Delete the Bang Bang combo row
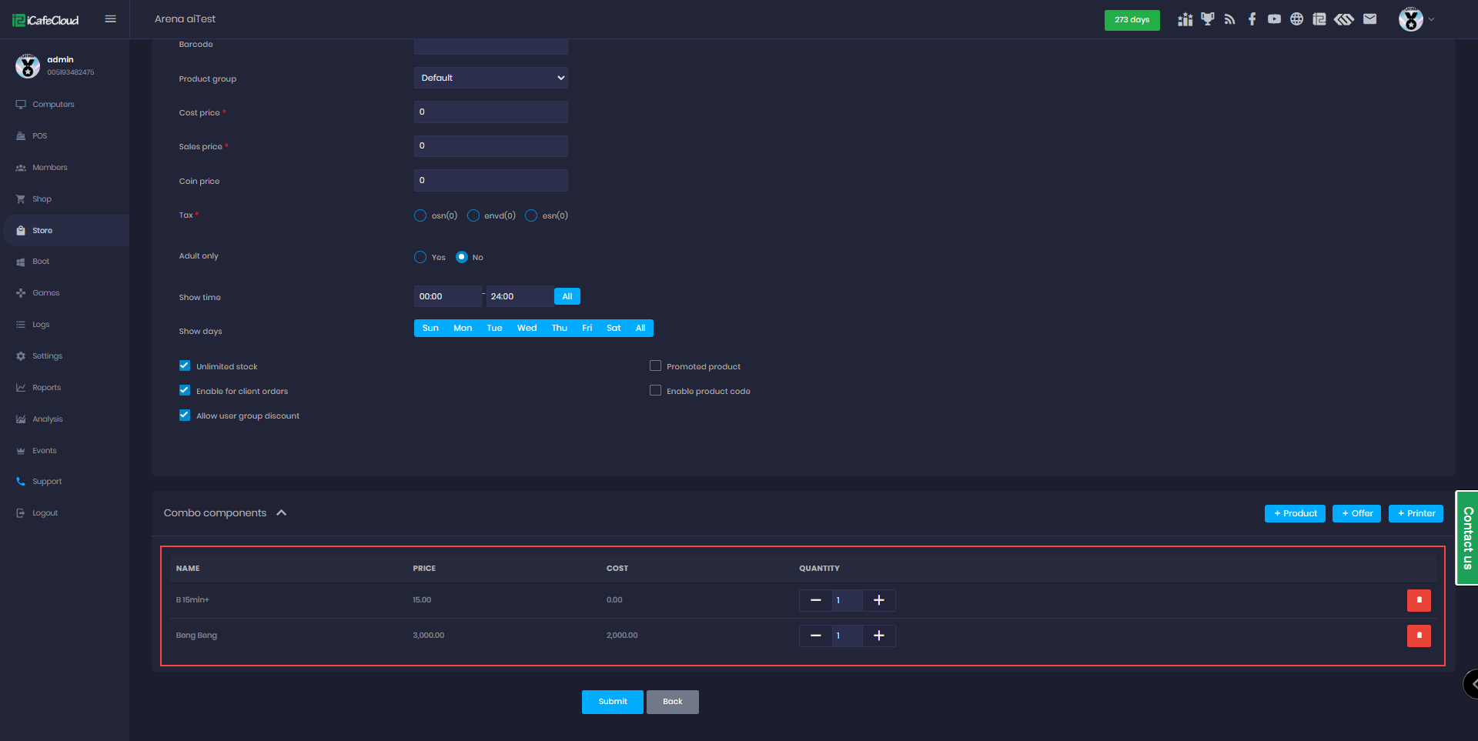This screenshot has width=1478, height=741. coord(1418,636)
